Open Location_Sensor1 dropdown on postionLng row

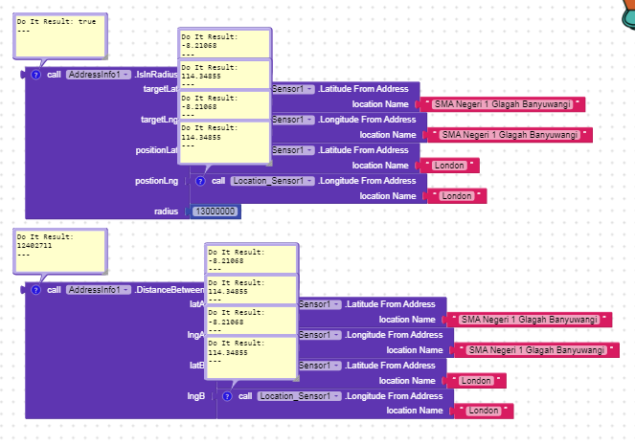click(x=273, y=181)
